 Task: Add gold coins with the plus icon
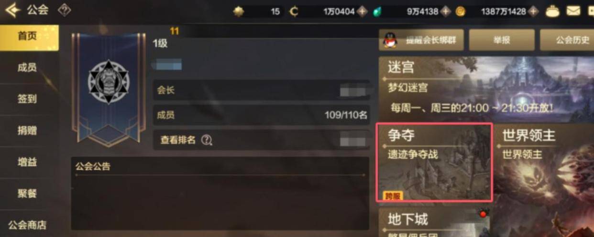[x=533, y=11]
